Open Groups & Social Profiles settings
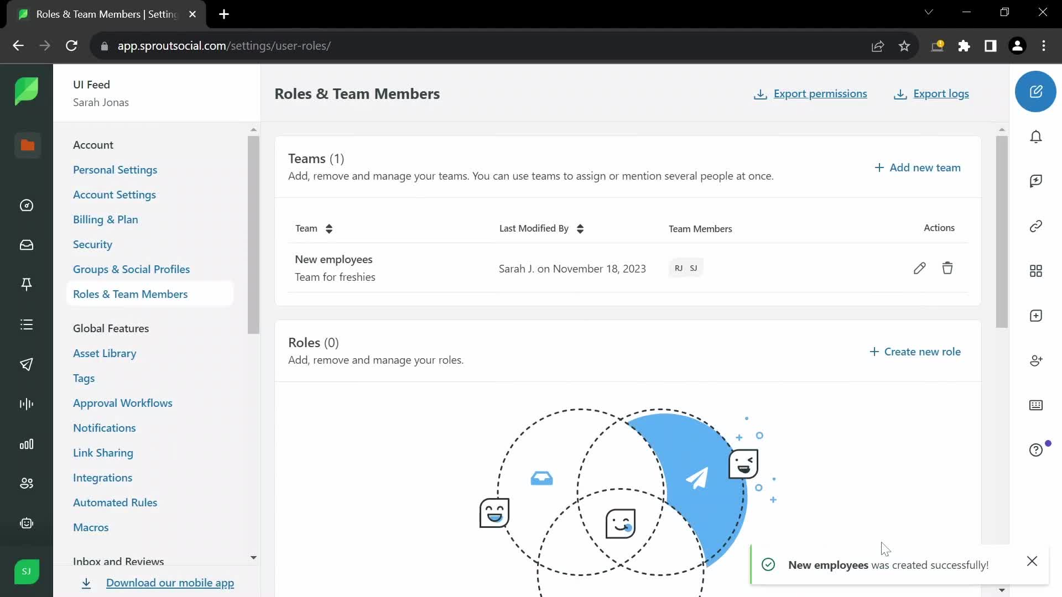 coord(131,269)
